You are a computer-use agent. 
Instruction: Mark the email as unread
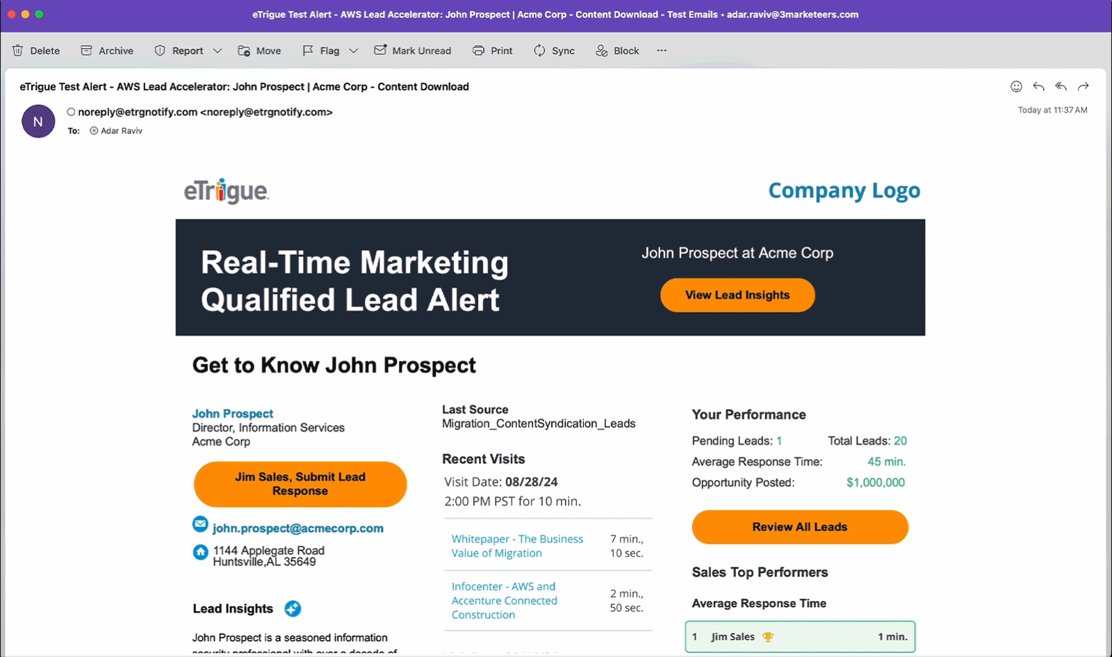click(x=413, y=51)
